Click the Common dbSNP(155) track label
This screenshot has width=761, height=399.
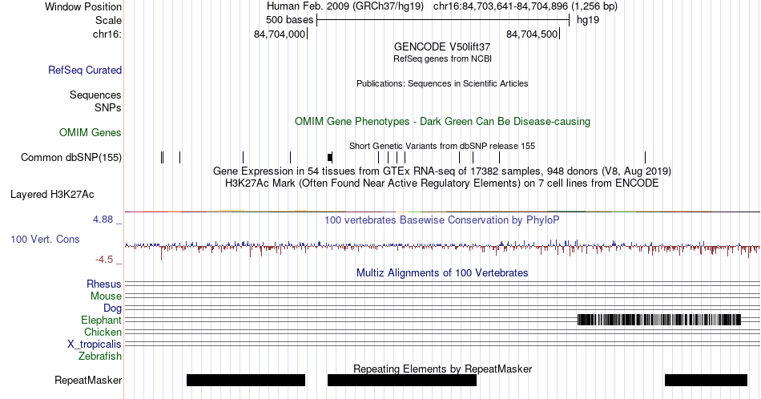click(71, 157)
